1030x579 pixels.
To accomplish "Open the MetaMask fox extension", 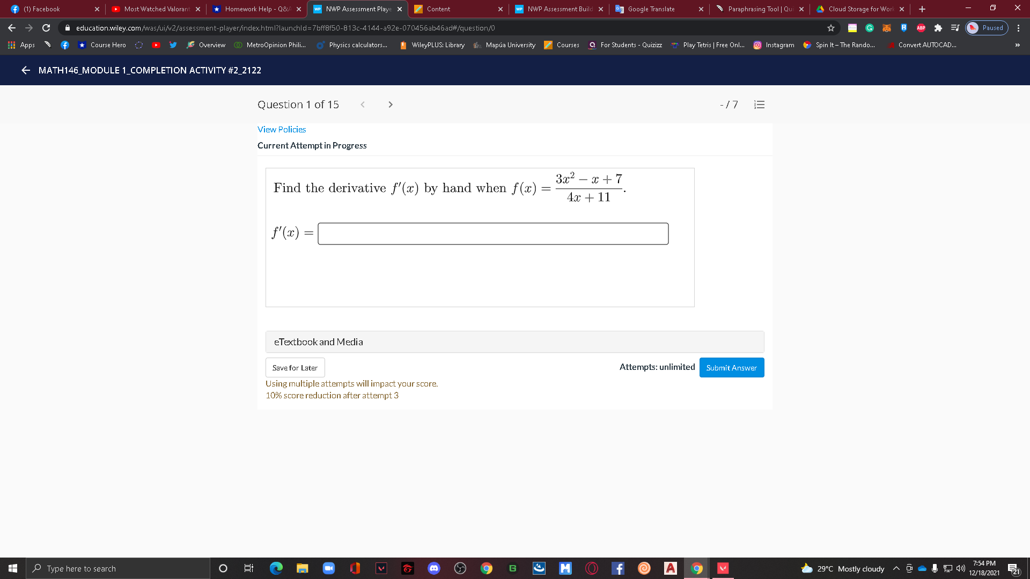I will 887,28.
